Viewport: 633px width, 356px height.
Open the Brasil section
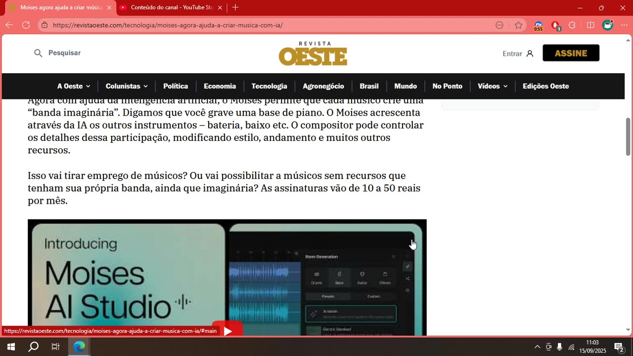tap(369, 86)
